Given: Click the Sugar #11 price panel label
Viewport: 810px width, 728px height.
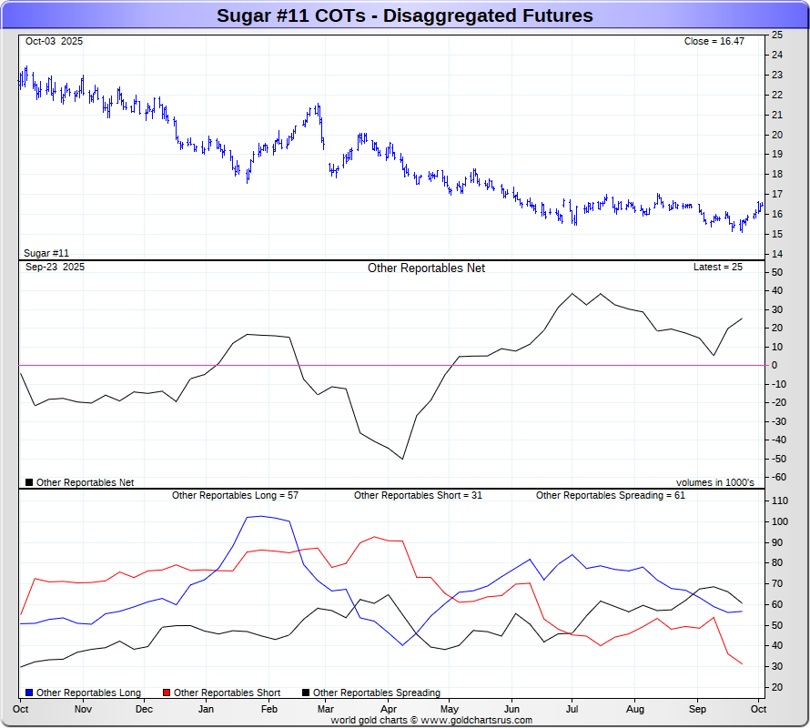Looking at the screenshot, I should pos(46,253).
